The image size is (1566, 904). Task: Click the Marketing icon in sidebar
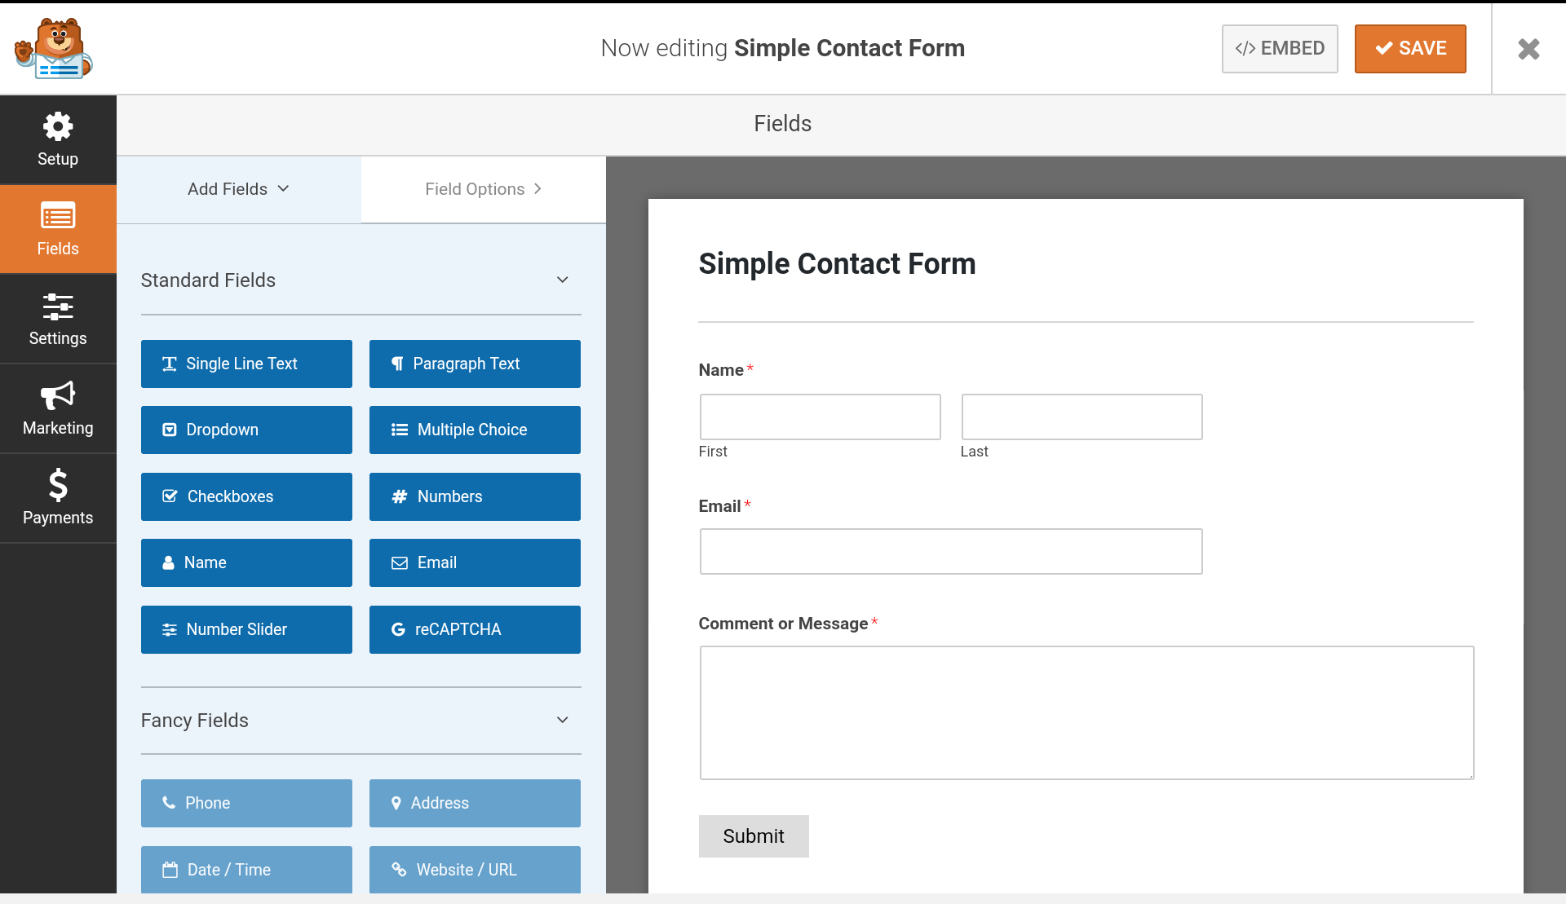58,409
